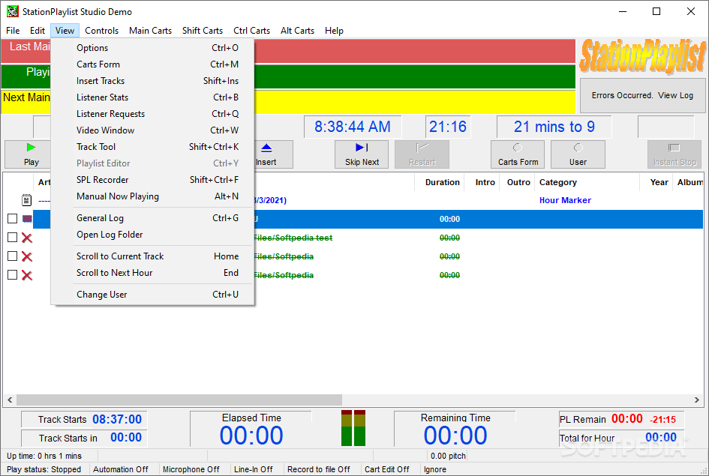Sort by the Duration column header
709x476 pixels.
tap(439, 182)
